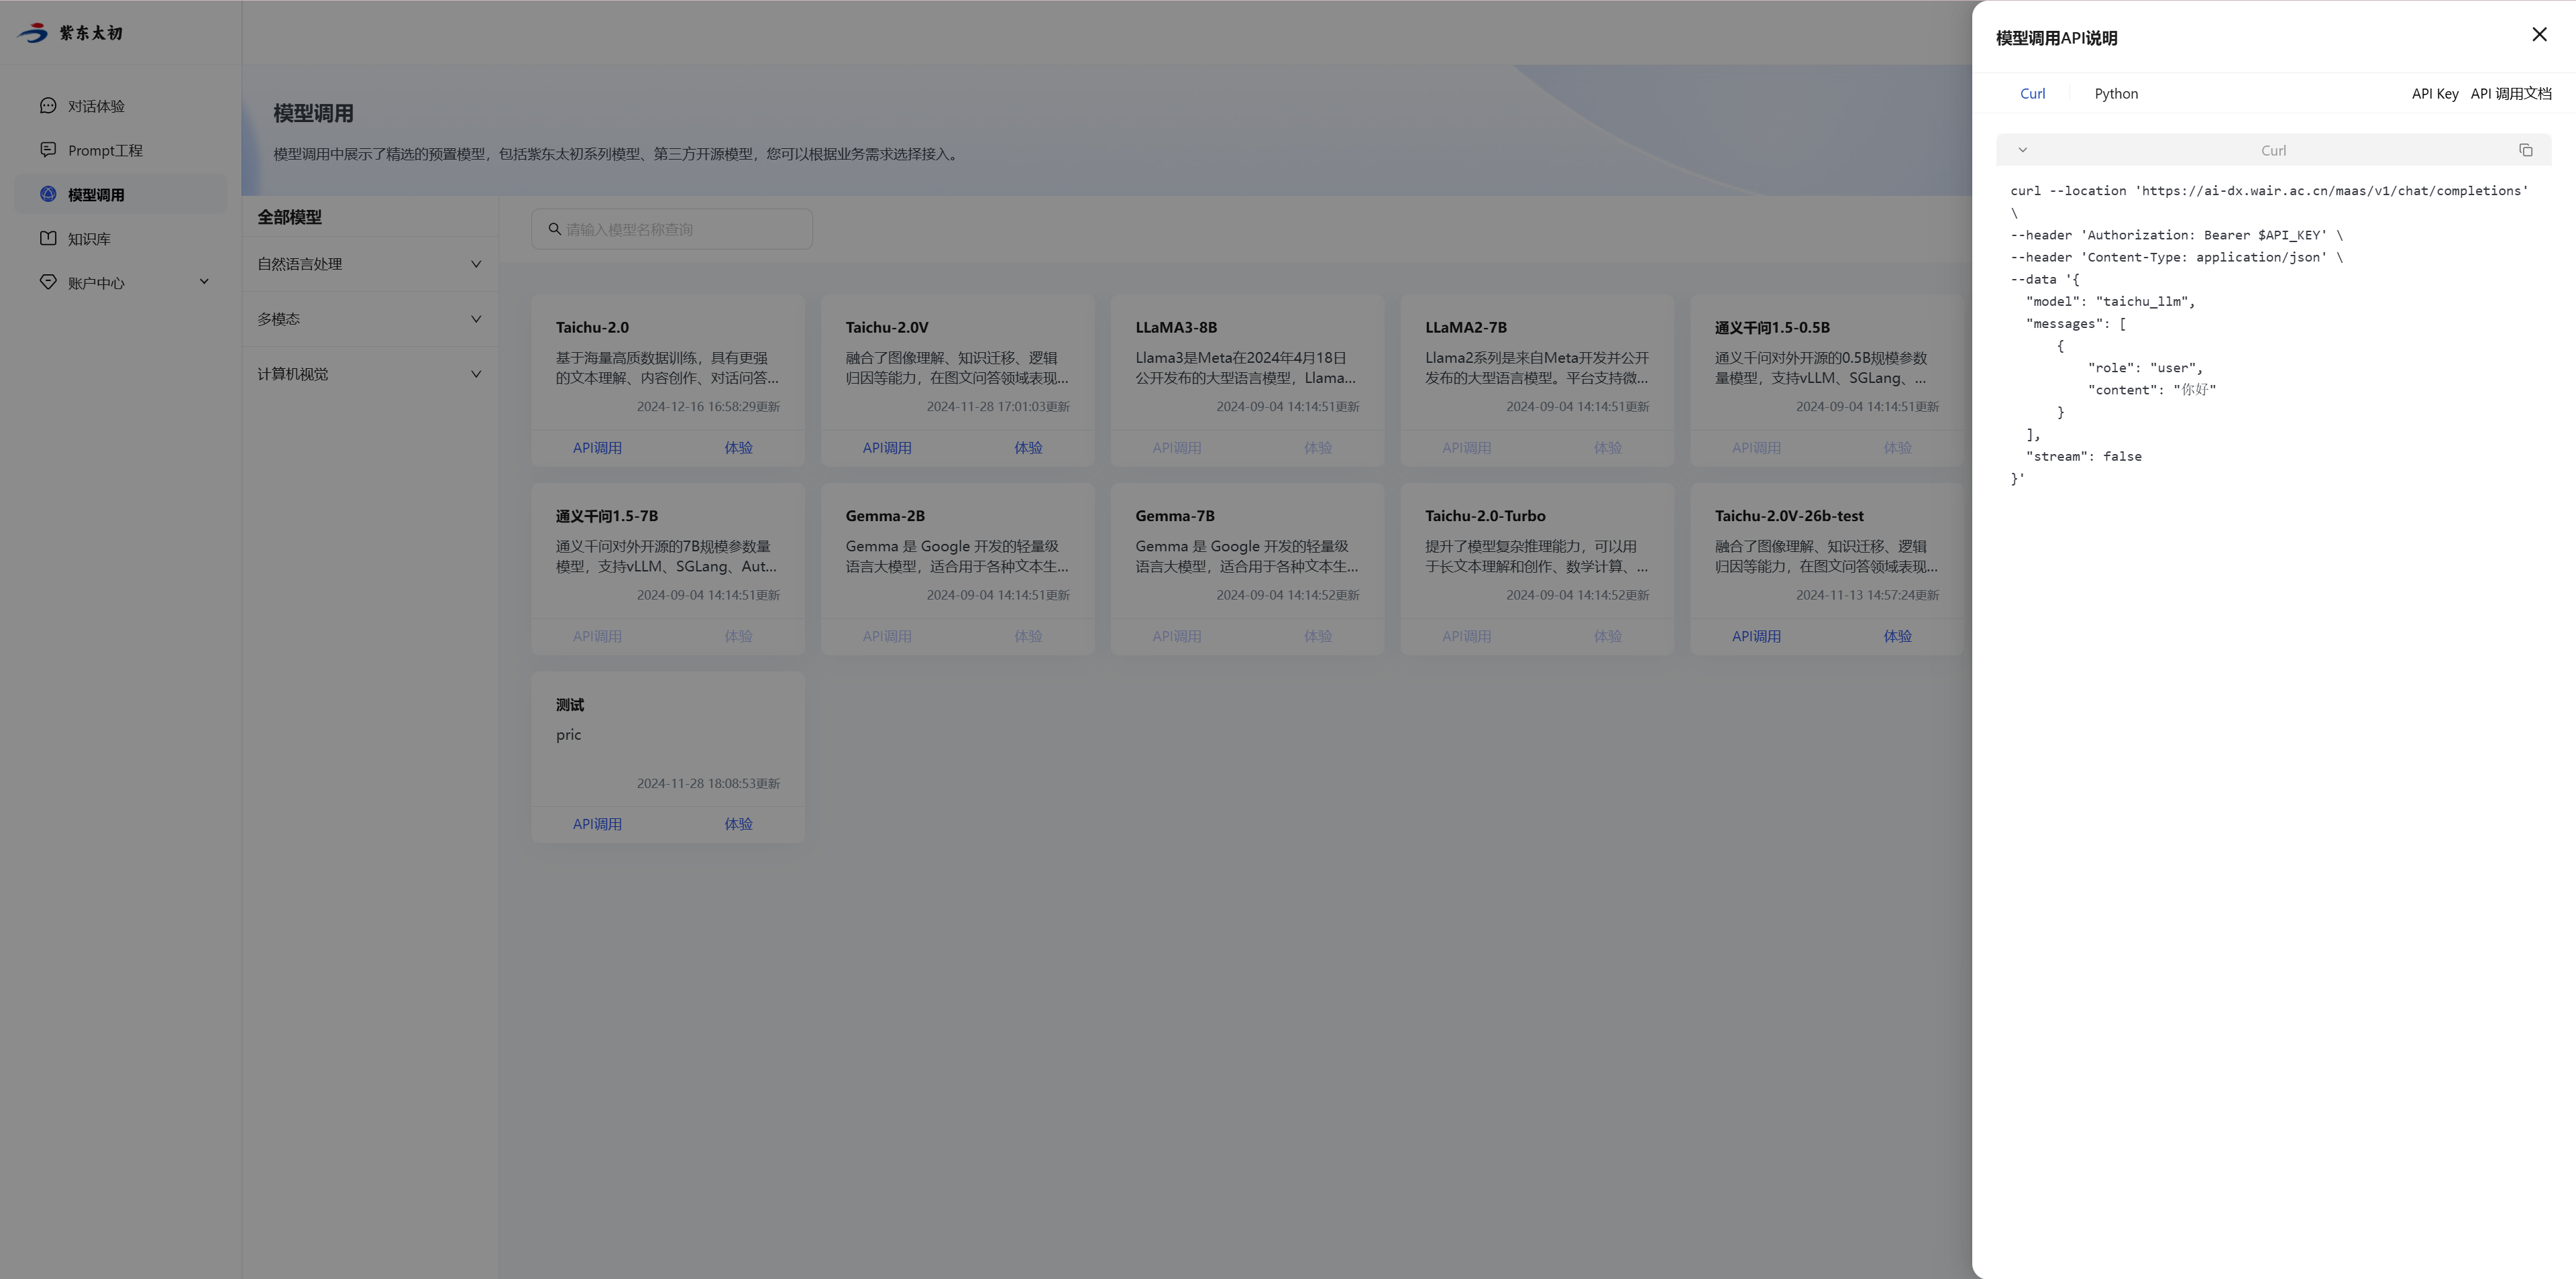2576x1279 pixels.
Task: Click the 对话体验 chat icon in sidebar
Action: coord(48,106)
